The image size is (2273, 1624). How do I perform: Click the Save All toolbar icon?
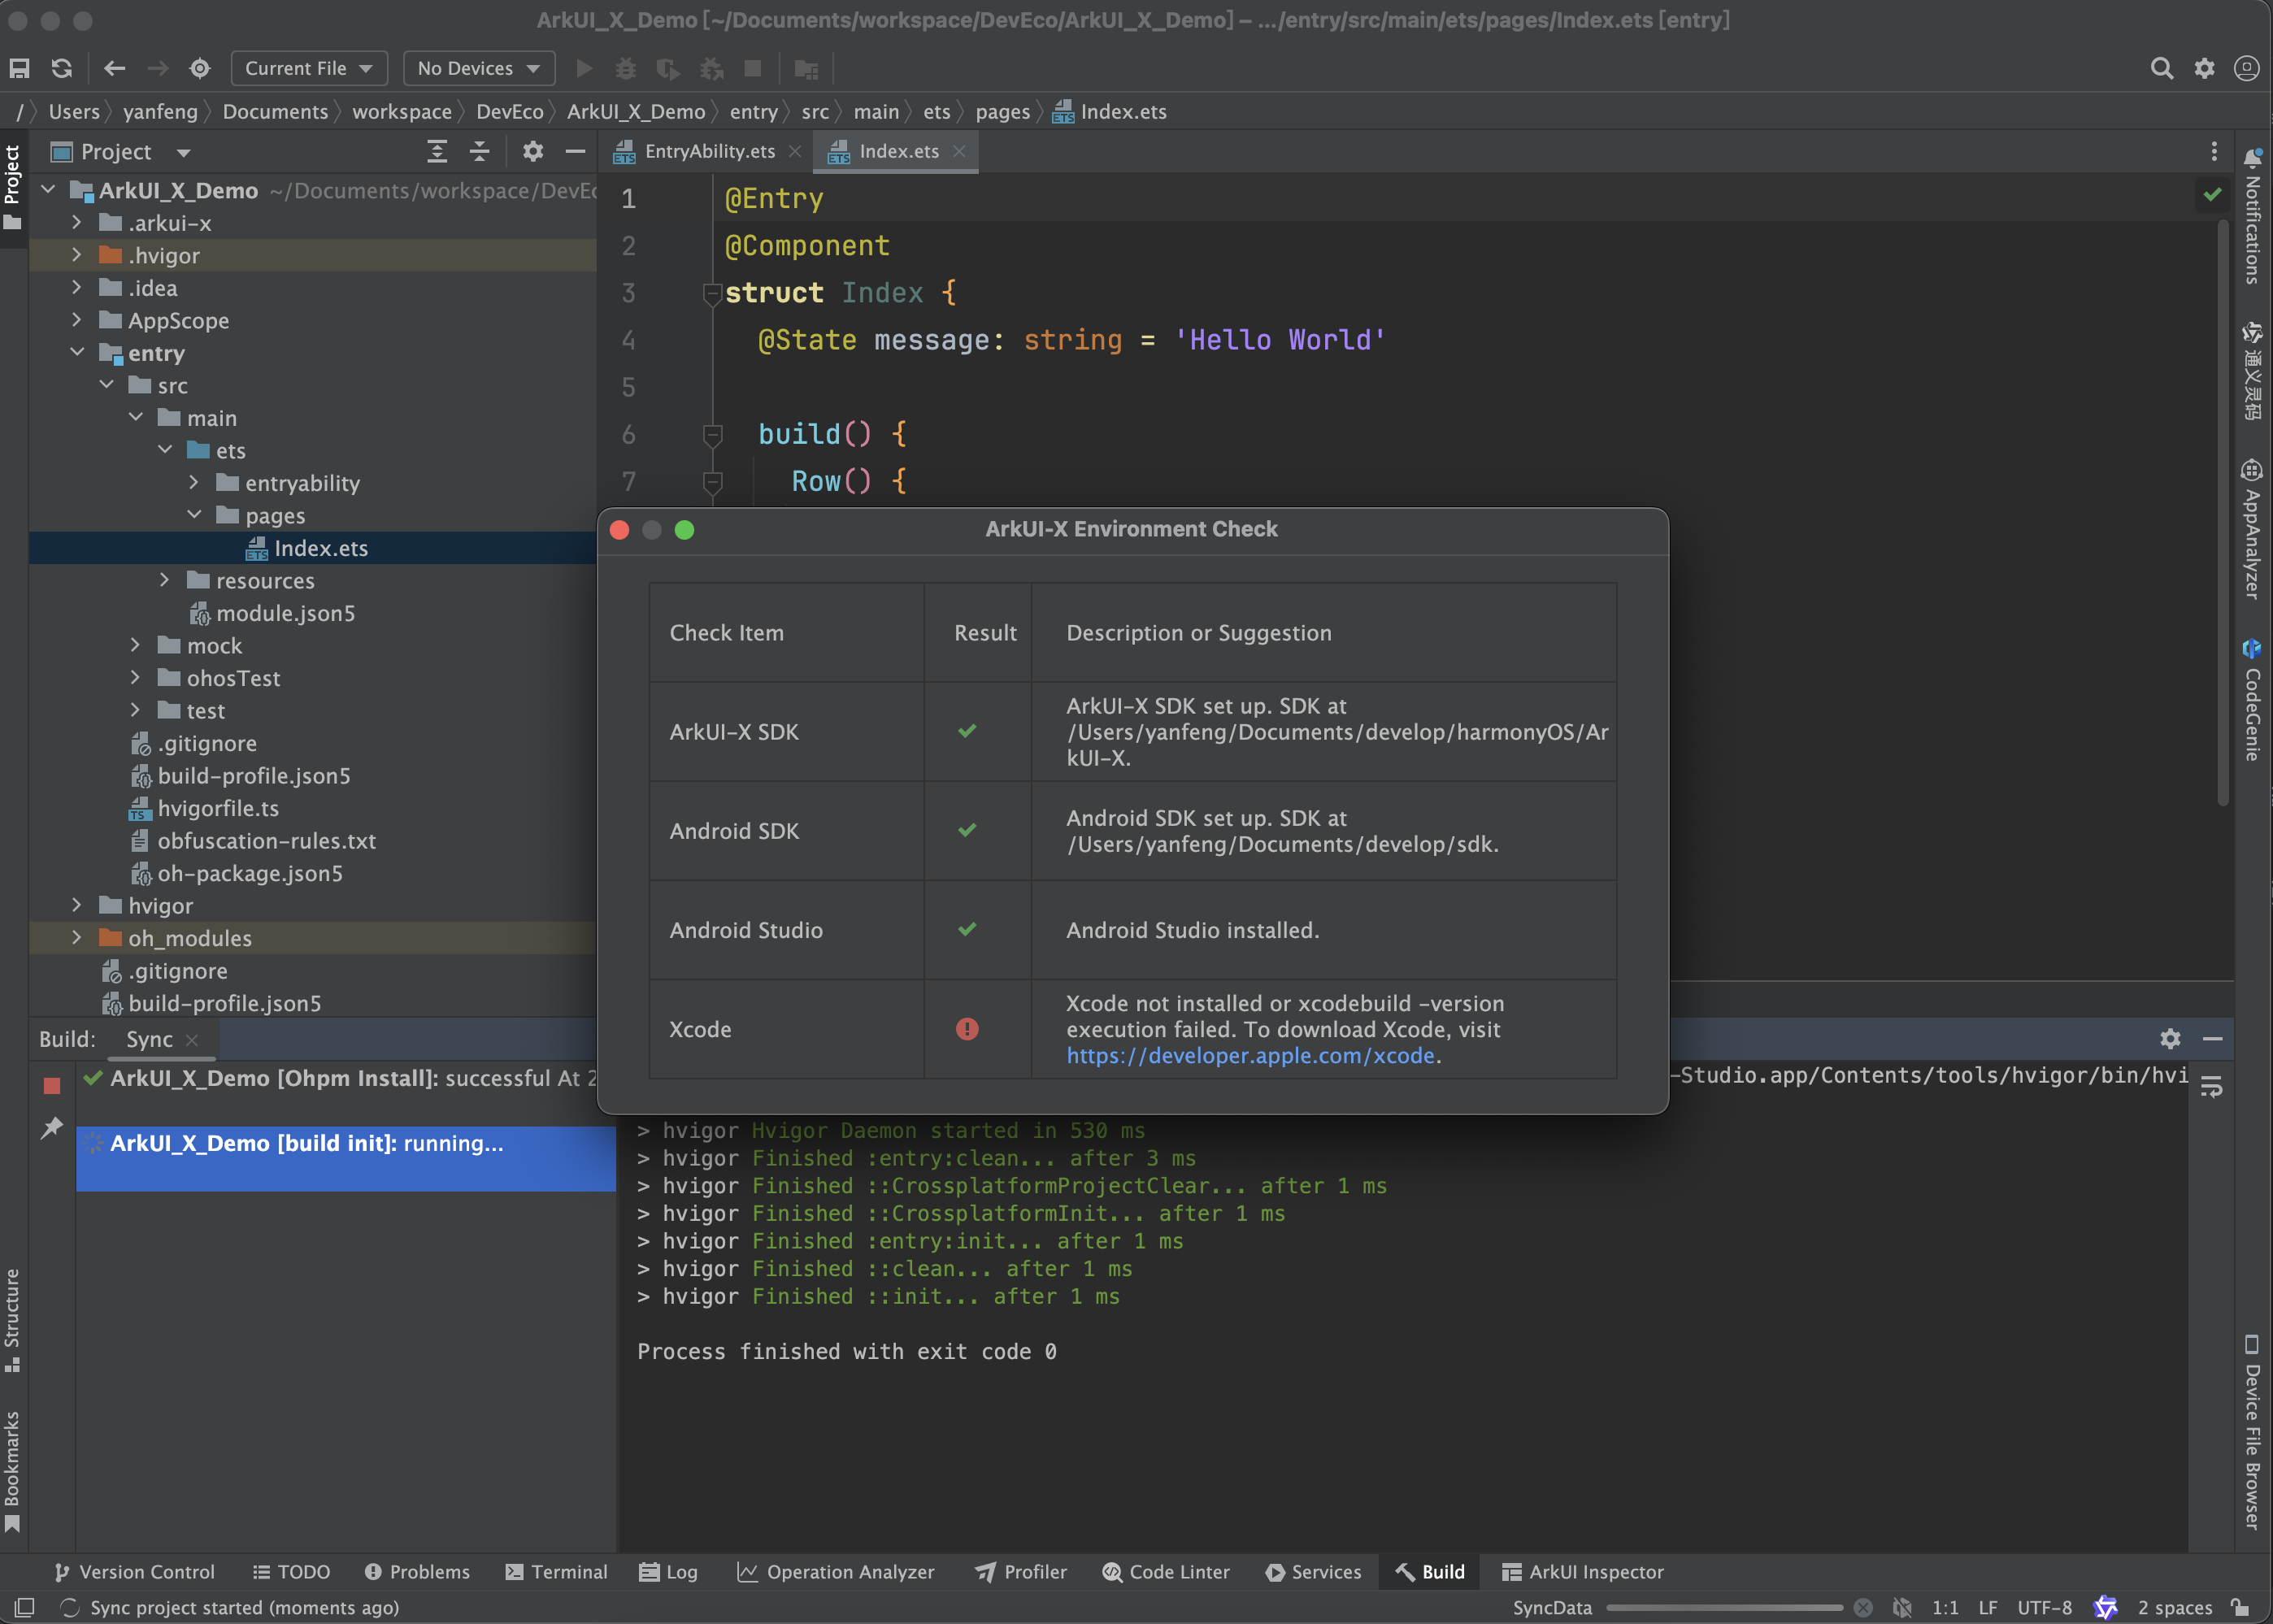(x=19, y=68)
